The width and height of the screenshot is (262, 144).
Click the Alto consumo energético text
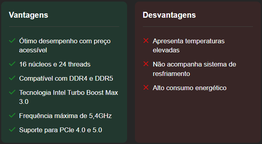pos(190,88)
